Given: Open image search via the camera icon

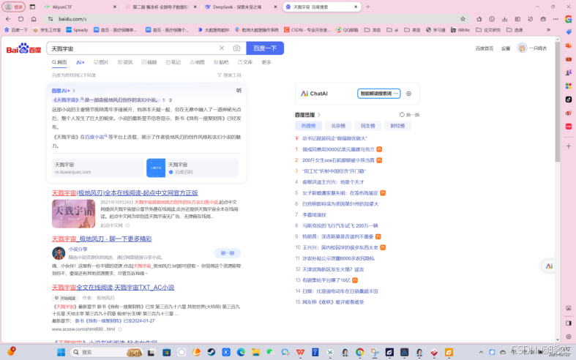Looking at the screenshot, I should point(236,48).
